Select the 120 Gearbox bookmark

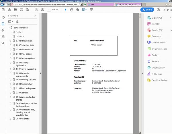22,93
